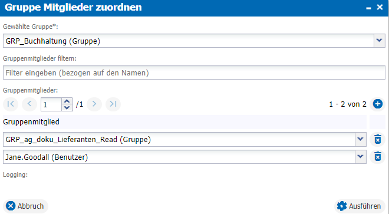Expand dropdown for Jane.Goodall member
This screenshot has height=214, width=389.
click(361, 157)
